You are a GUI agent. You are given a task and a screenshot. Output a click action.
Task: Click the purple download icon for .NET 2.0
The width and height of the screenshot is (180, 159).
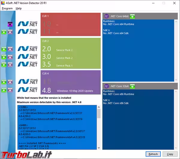click(x=10, y=49)
